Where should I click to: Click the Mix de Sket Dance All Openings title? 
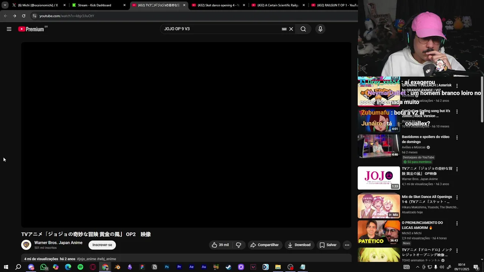pyautogui.click(x=427, y=199)
